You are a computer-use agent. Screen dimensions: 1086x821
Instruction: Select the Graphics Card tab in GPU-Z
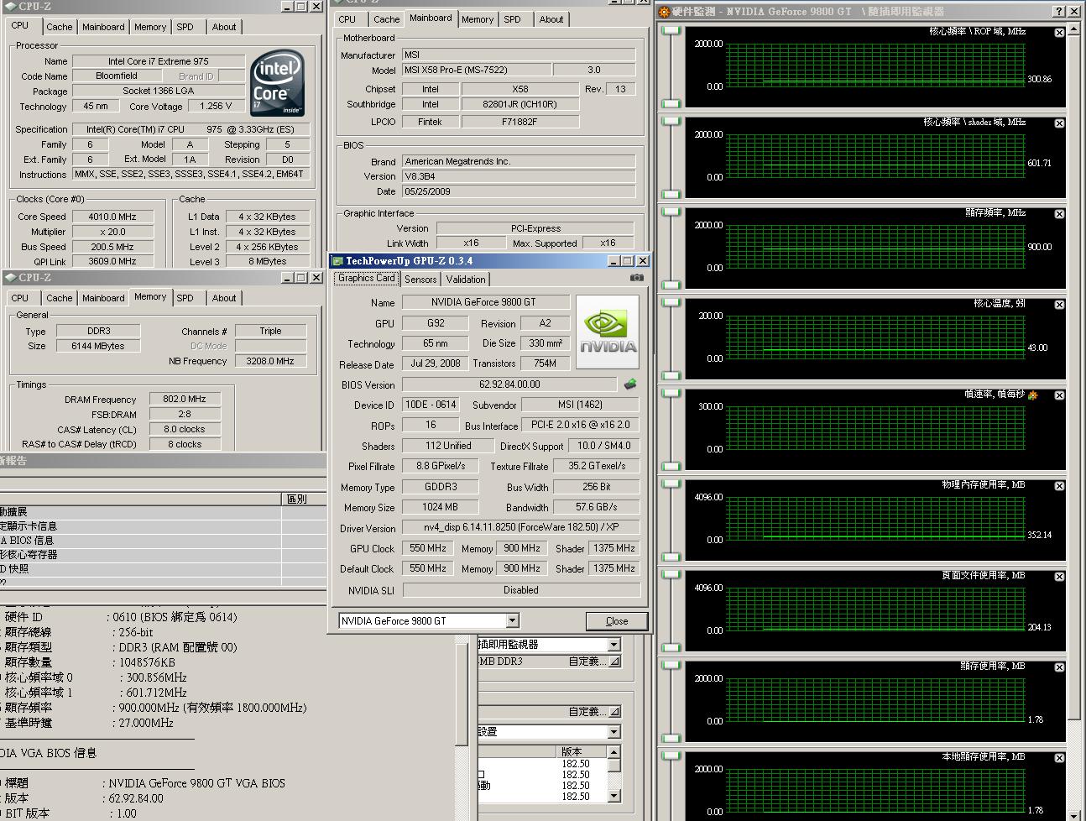(367, 278)
